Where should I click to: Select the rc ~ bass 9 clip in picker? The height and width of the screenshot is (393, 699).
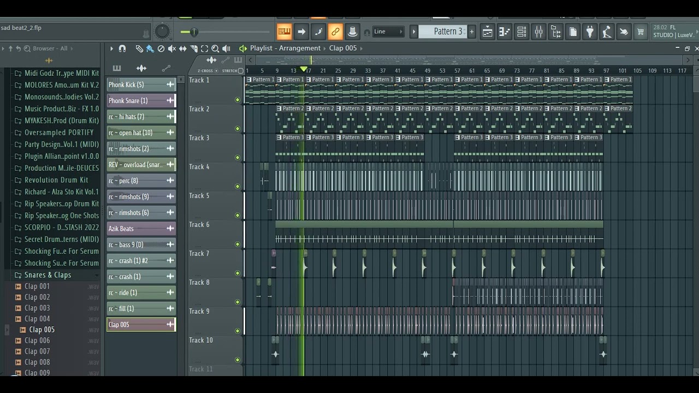pyautogui.click(x=141, y=245)
